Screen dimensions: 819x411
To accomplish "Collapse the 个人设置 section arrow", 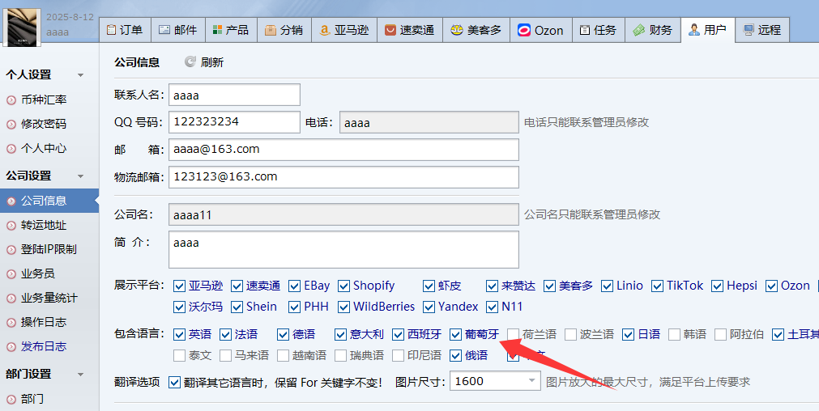I will (x=80, y=75).
